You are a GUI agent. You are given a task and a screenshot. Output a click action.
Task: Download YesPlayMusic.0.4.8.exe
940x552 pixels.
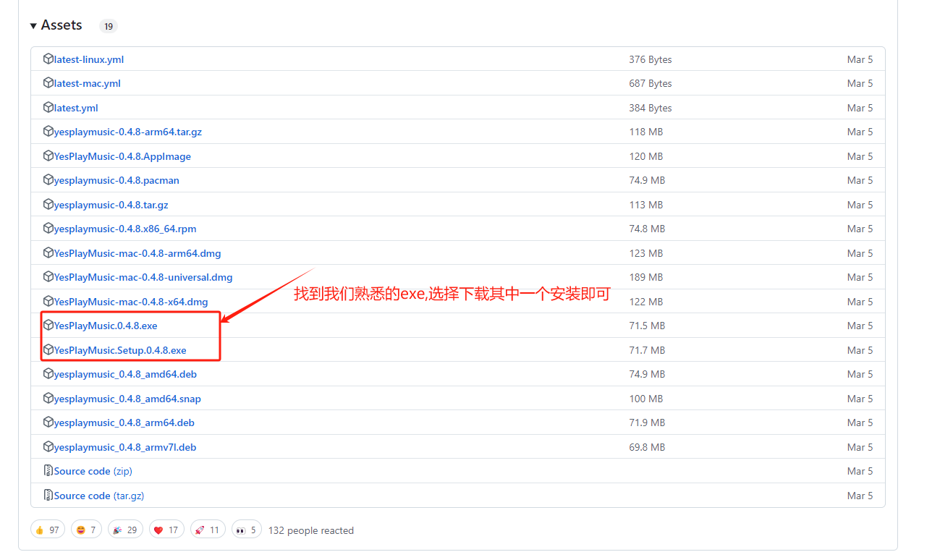106,326
